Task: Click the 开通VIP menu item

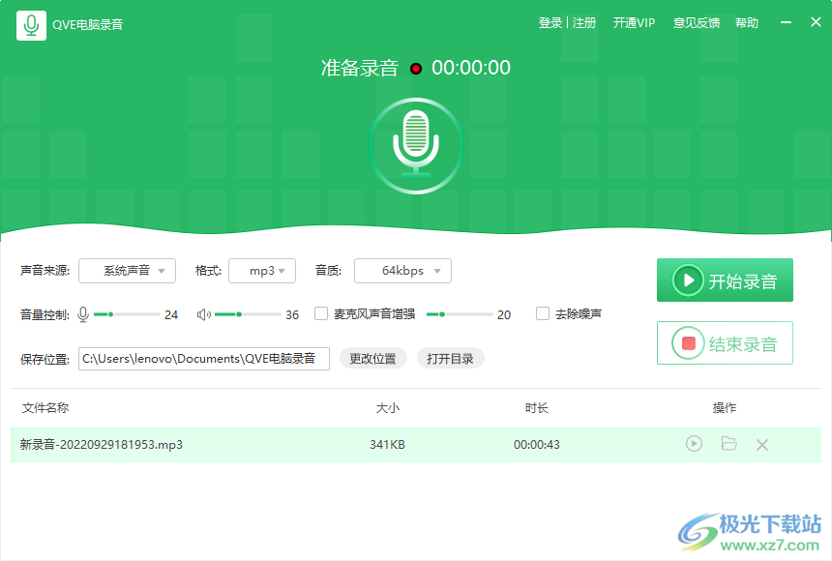Action: [634, 22]
